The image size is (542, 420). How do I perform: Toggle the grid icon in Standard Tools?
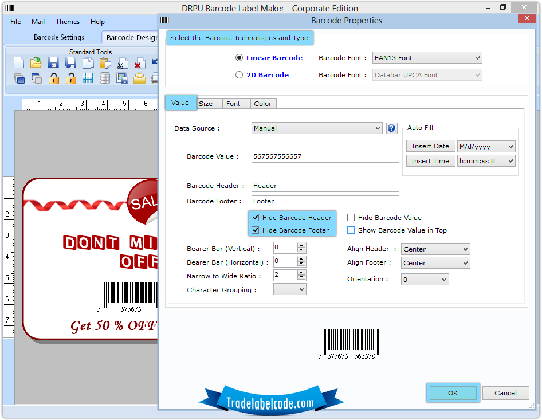(88, 78)
